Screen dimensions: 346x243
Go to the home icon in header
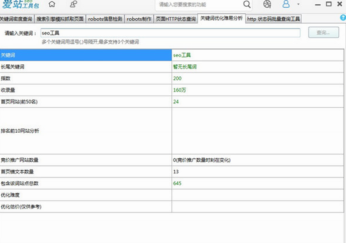coord(52,4)
